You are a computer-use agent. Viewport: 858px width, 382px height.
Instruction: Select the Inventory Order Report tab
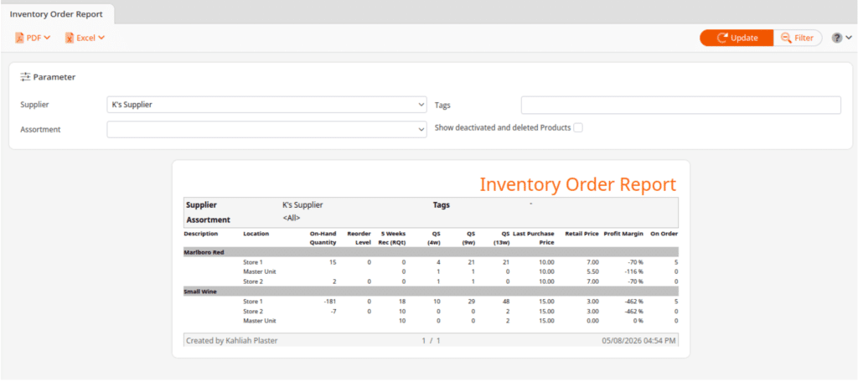(57, 14)
